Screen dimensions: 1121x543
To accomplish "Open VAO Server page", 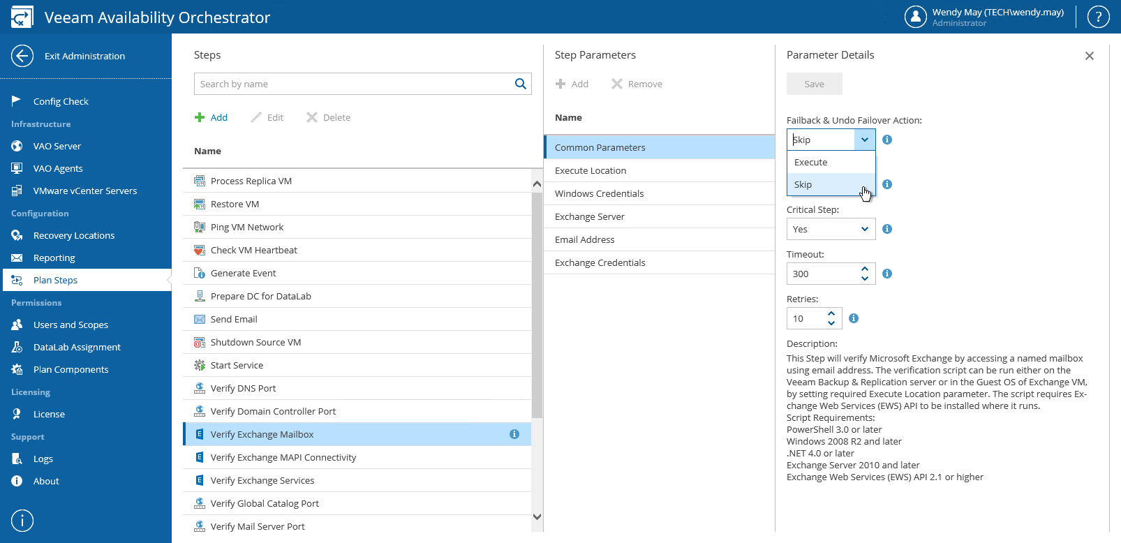I will [x=57, y=146].
